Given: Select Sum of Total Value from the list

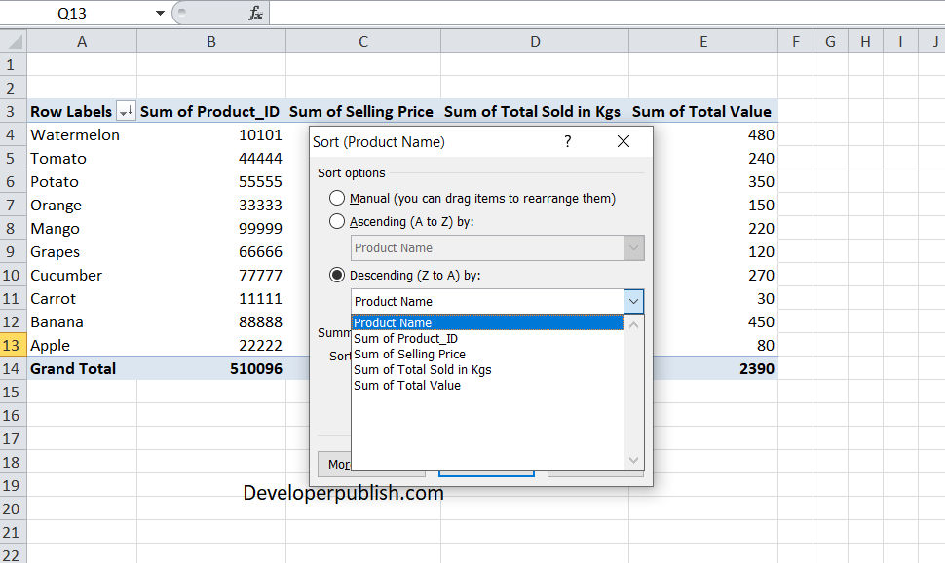Looking at the screenshot, I should point(407,385).
